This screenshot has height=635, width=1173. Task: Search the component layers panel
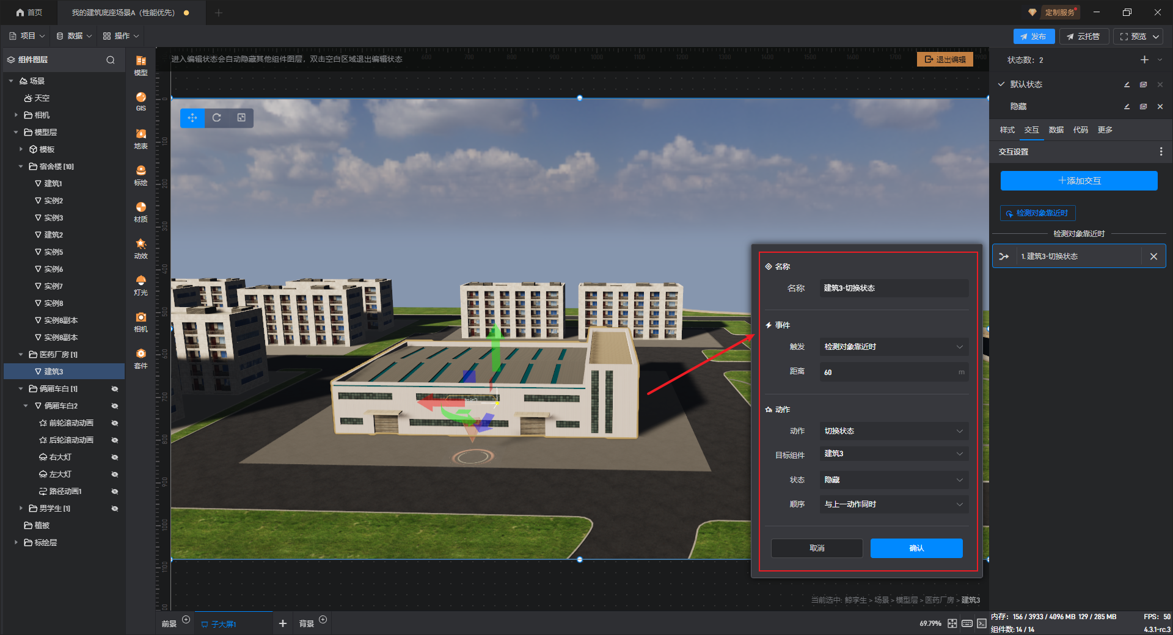point(111,60)
